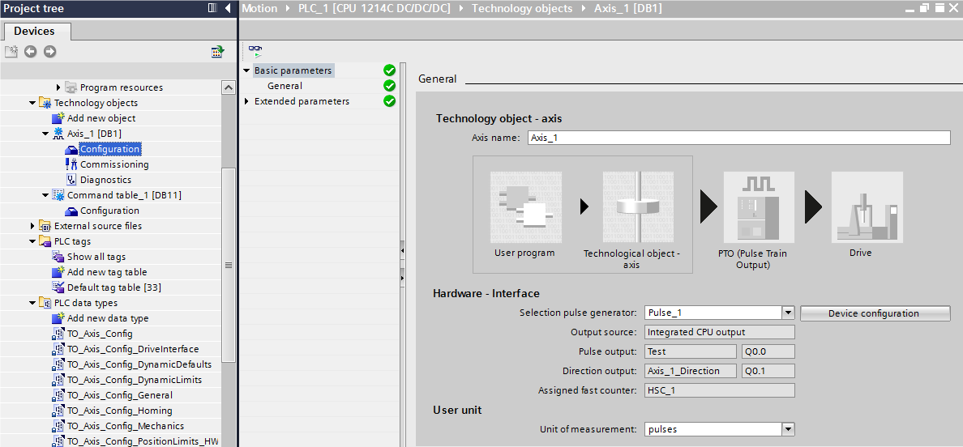Click the green check beside Extended parameters
The width and height of the screenshot is (963, 447).
389,101
